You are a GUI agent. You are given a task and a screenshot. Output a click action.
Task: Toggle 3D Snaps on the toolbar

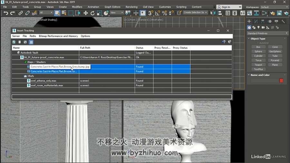click(151, 13)
